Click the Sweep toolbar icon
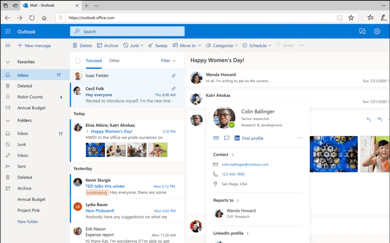Image resolution: width=390 pixels, height=243 pixels. pos(158,45)
